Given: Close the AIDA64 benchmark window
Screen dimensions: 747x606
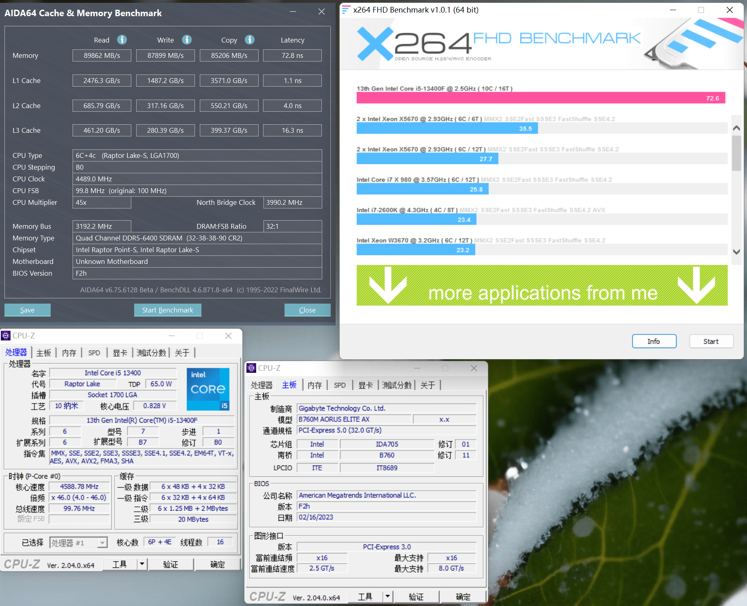Looking at the screenshot, I should coord(321,12).
